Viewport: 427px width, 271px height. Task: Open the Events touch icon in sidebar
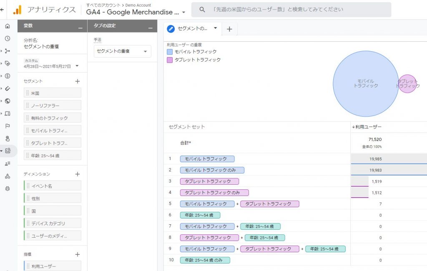pyautogui.click(x=8, y=139)
